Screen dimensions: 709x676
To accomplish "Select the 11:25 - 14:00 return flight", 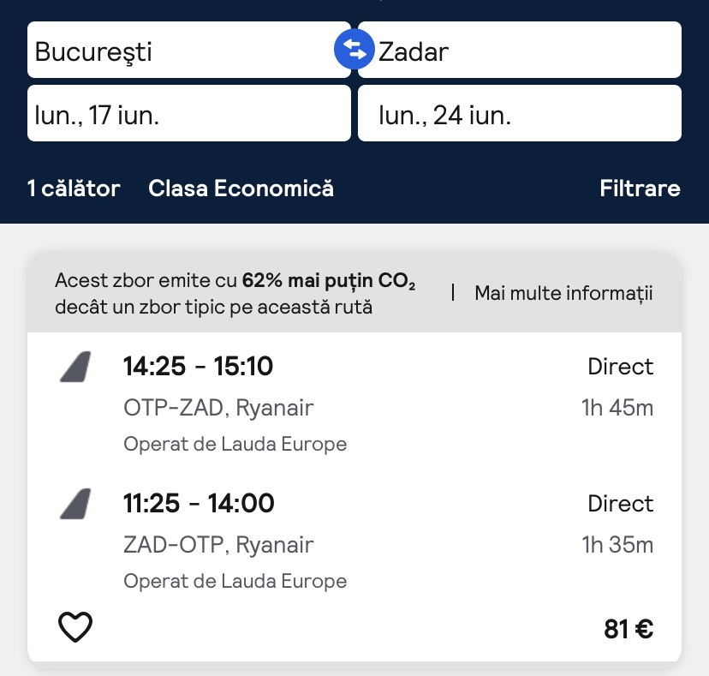I will click(199, 503).
